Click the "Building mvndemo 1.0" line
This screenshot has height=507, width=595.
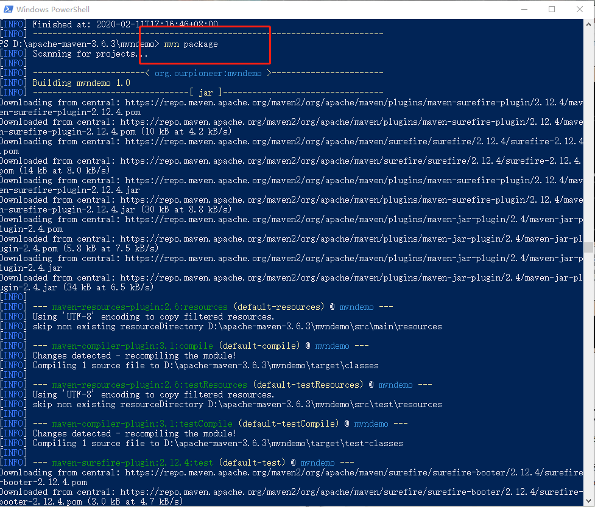(x=81, y=83)
